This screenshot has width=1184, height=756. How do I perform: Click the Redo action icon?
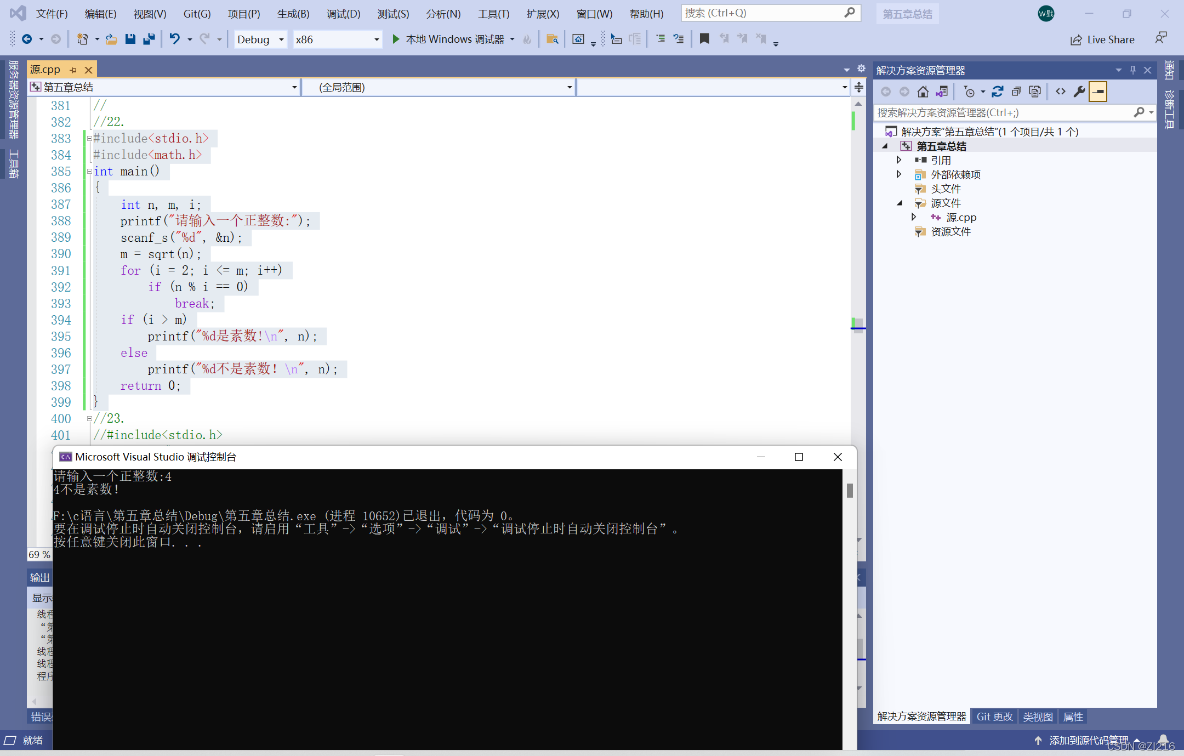204,41
